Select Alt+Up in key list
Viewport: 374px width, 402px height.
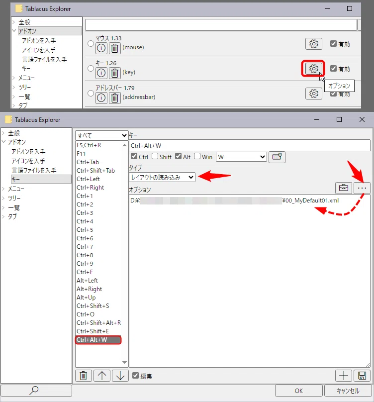pyautogui.click(x=98, y=298)
